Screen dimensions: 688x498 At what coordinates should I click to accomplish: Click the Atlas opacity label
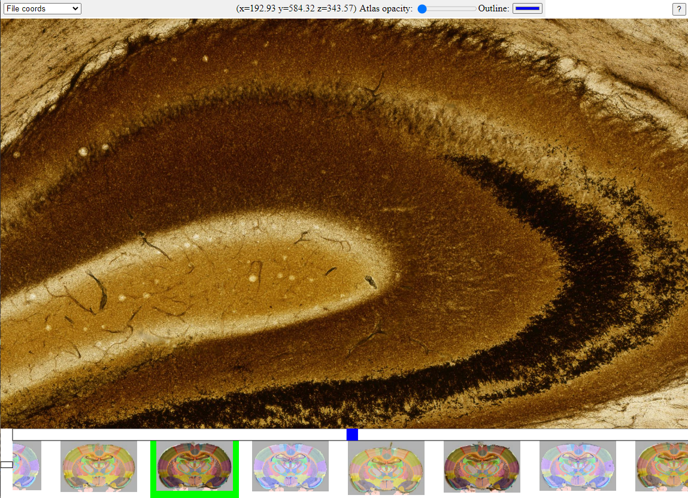pos(386,9)
